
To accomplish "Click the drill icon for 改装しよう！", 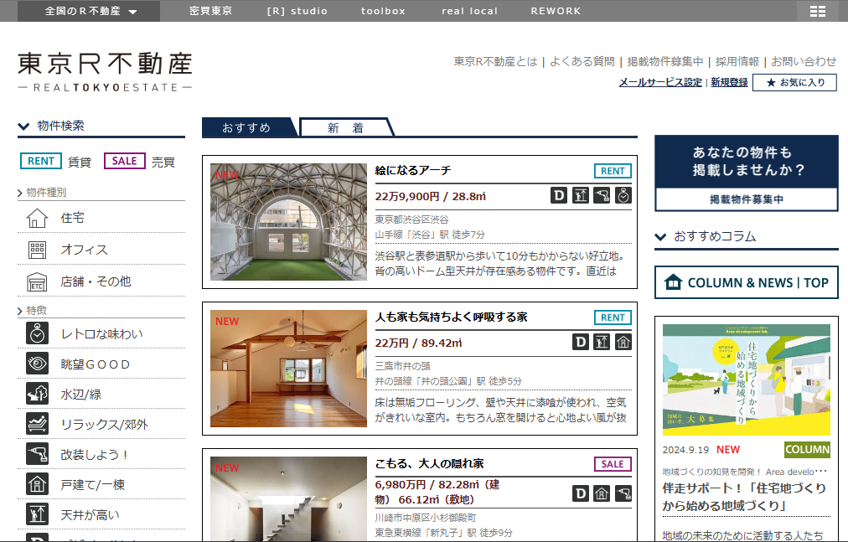I will pos(37,455).
